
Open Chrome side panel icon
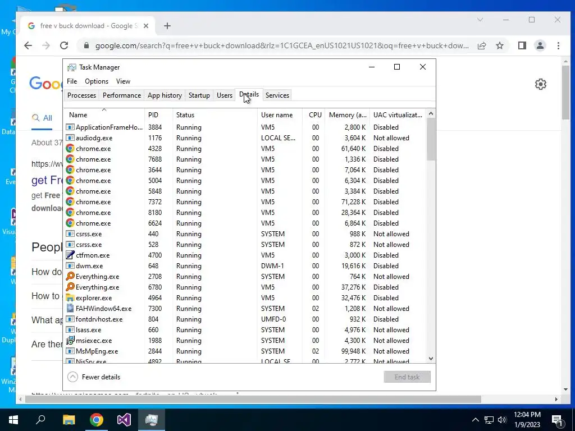(x=522, y=45)
